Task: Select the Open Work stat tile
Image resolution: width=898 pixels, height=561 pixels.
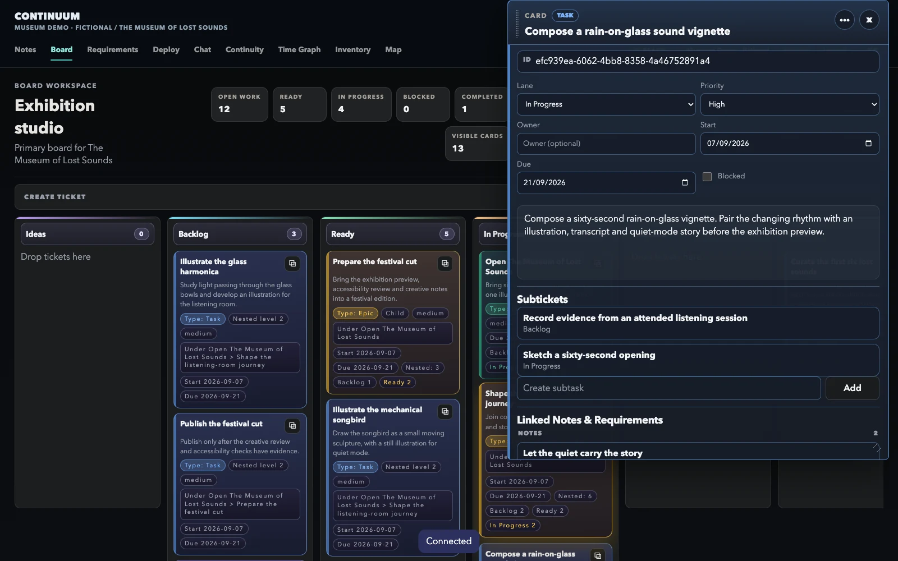Action: coord(240,104)
